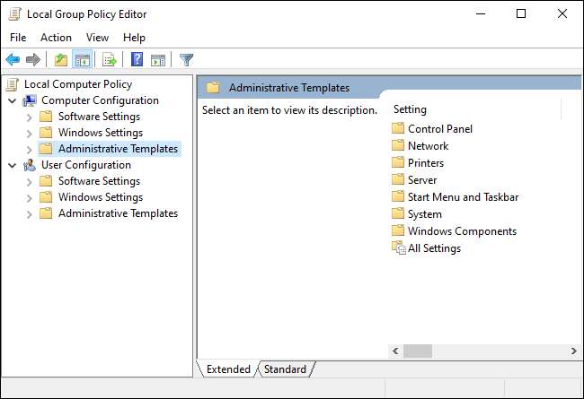Open the Action menu
Screen dimensions: 584x399
pyautogui.click(x=56, y=38)
